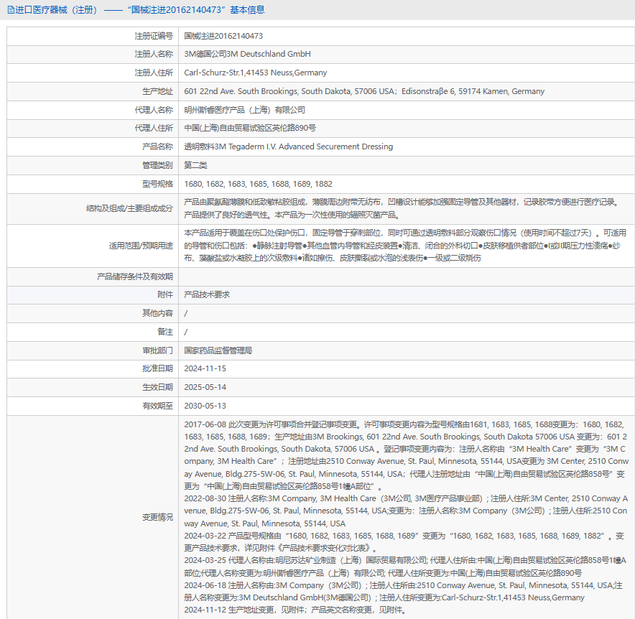635x619 pixels.
Task: Click the document icon beside 进口医疗器械 title
Action: pyautogui.click(x=11, y=10)
